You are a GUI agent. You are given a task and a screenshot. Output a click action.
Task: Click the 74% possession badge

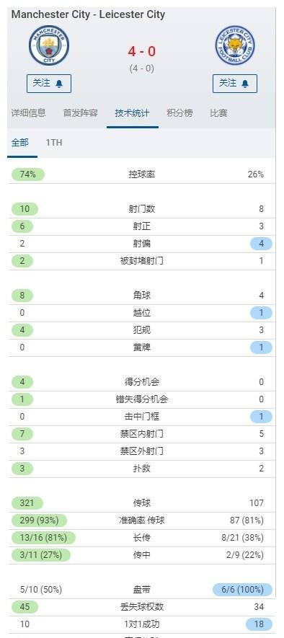(x=27, y=174)
